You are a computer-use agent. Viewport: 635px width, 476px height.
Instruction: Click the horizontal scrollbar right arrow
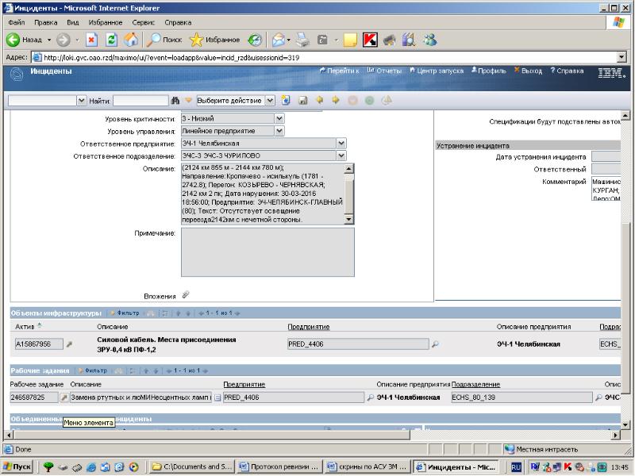[x=616, y=436]
